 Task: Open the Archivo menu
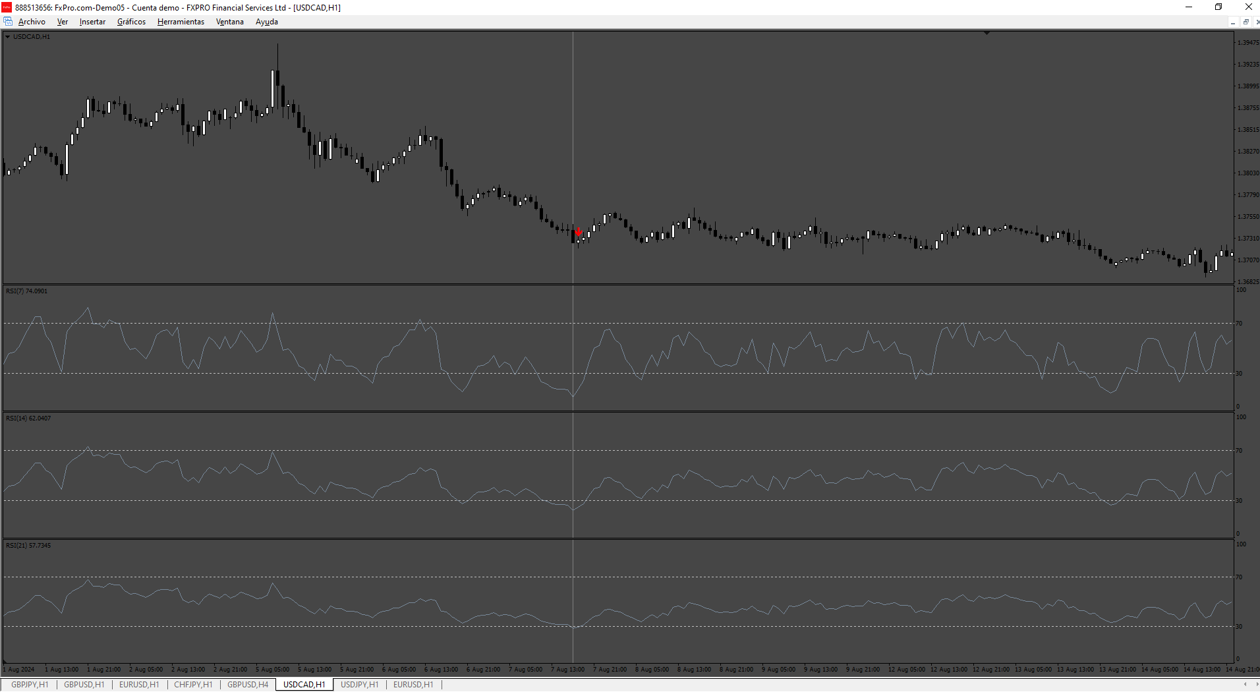32,22
